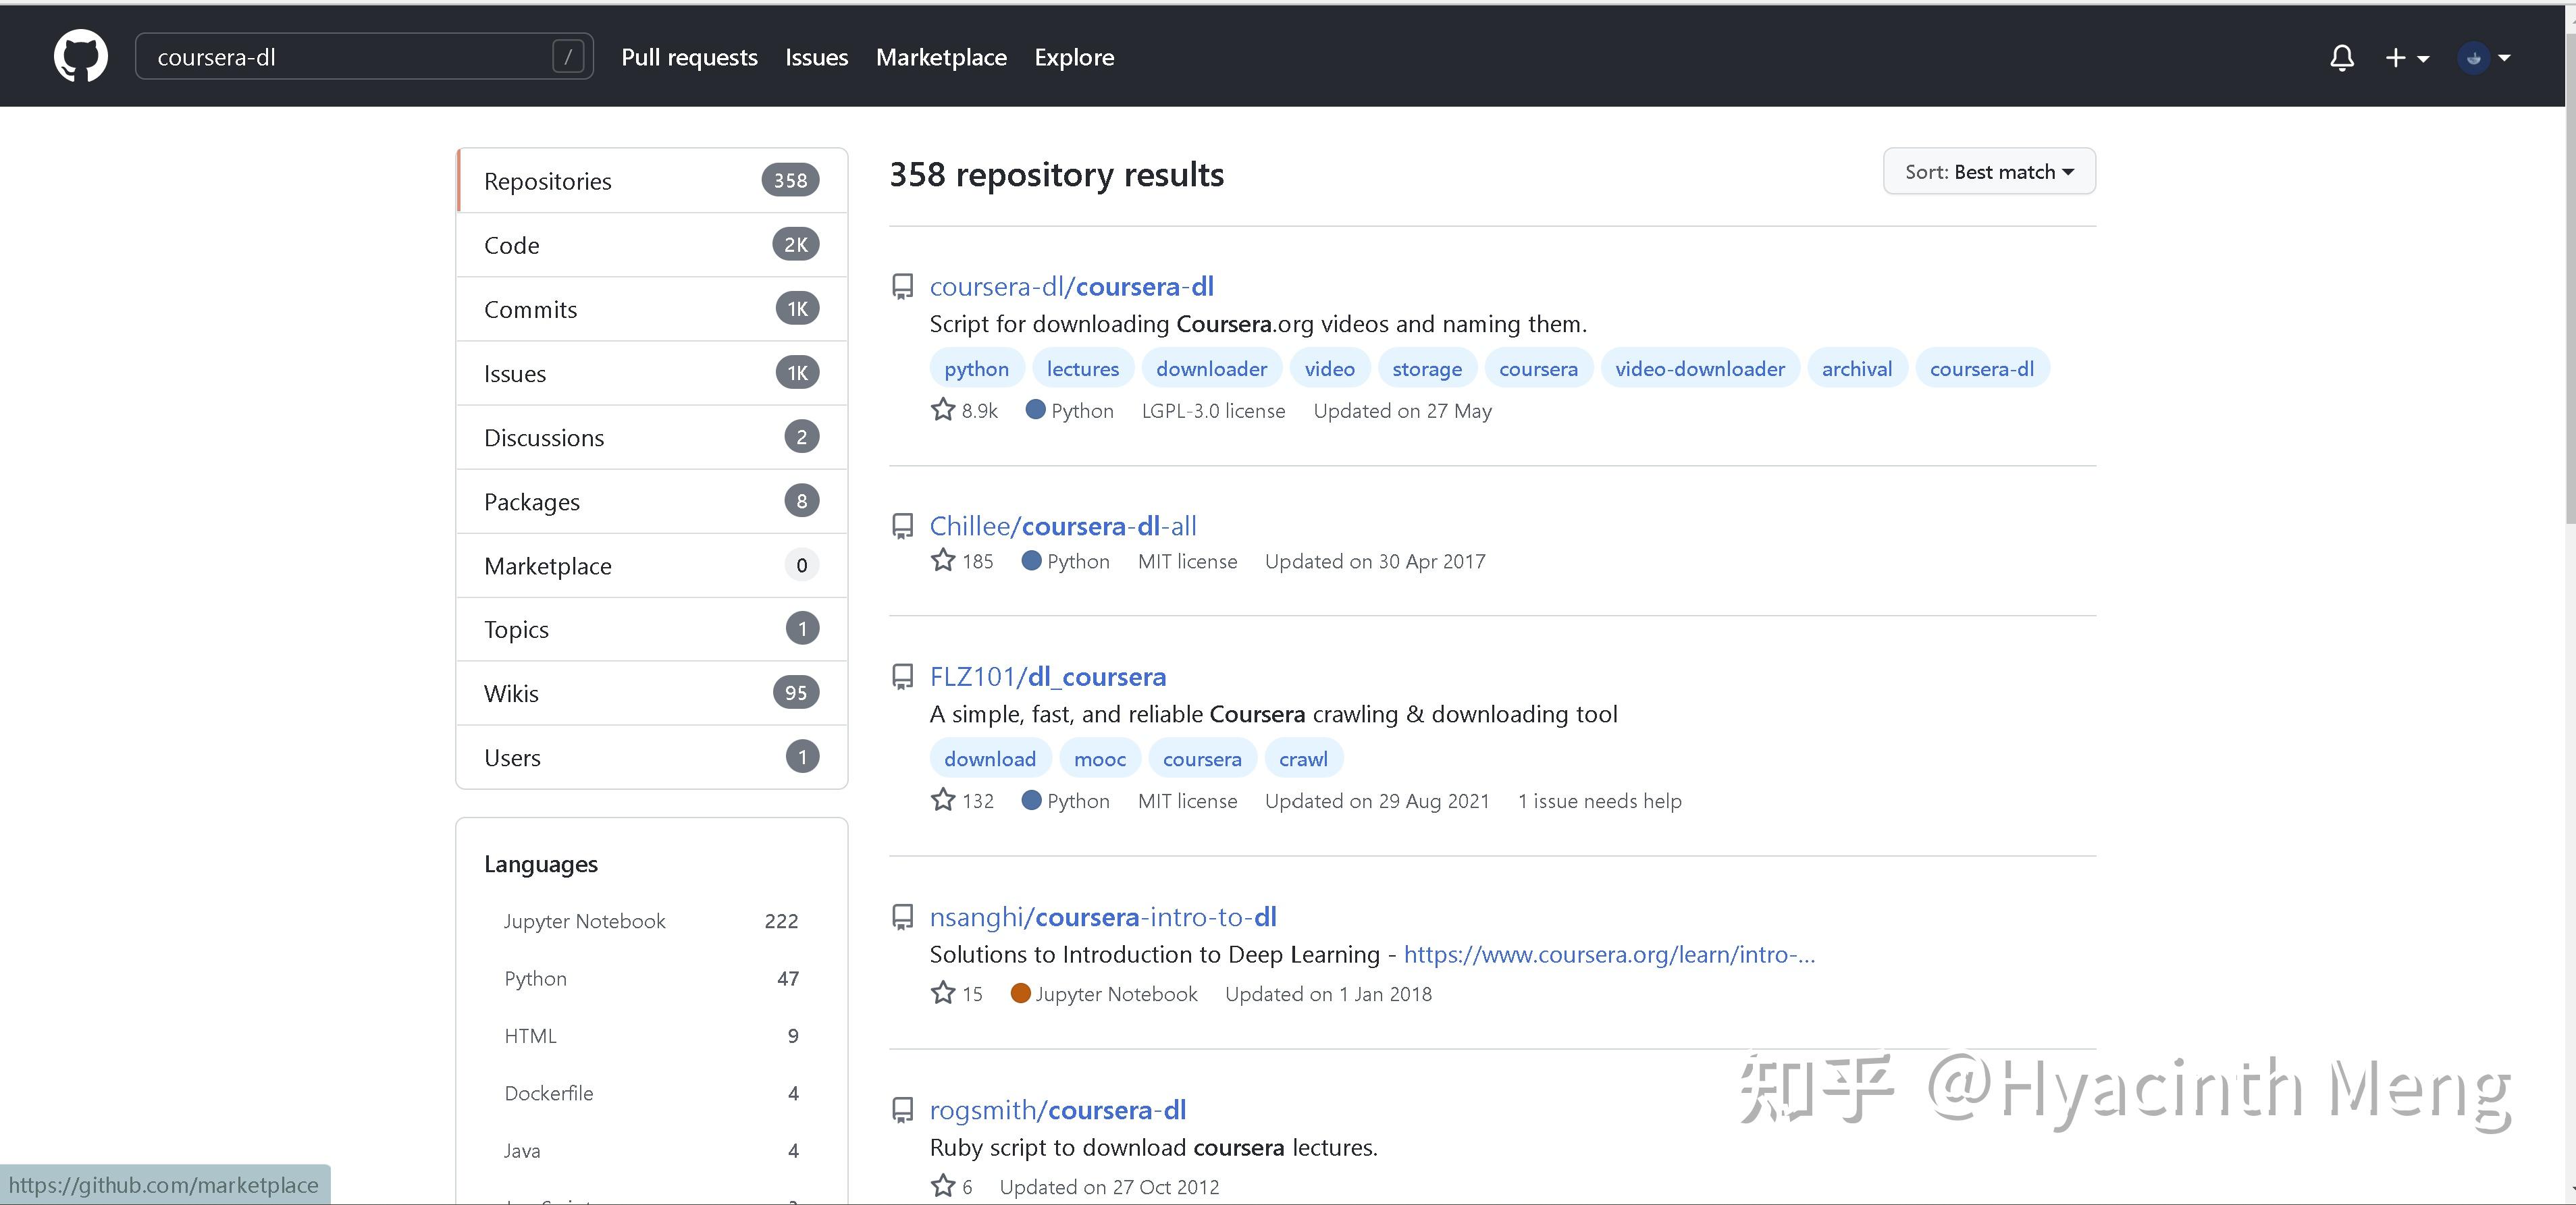The height and width of the screenshot is (1205, 2576).
Task: Click star icon showing 132 stars
Action: pyautogui.click(x=943, y=800)
